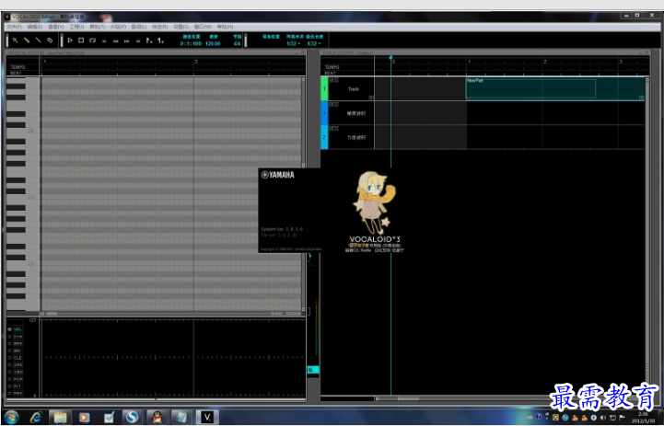Screen dimensions: 664x426
Task: Toggle the loop playback button
Action: (93, 40)
